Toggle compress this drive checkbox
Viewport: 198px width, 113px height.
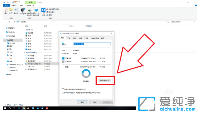click(x=63, y=89)
